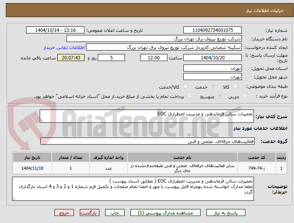The width and height of the screenshot is (294, 223).
Task: Click the پاسخ به نیاز button
Action: click(225, 213)
